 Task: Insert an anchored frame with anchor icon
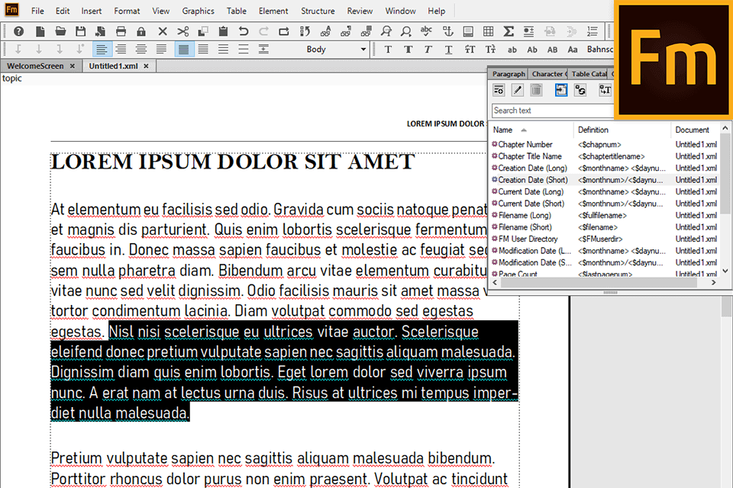point(448,31)
